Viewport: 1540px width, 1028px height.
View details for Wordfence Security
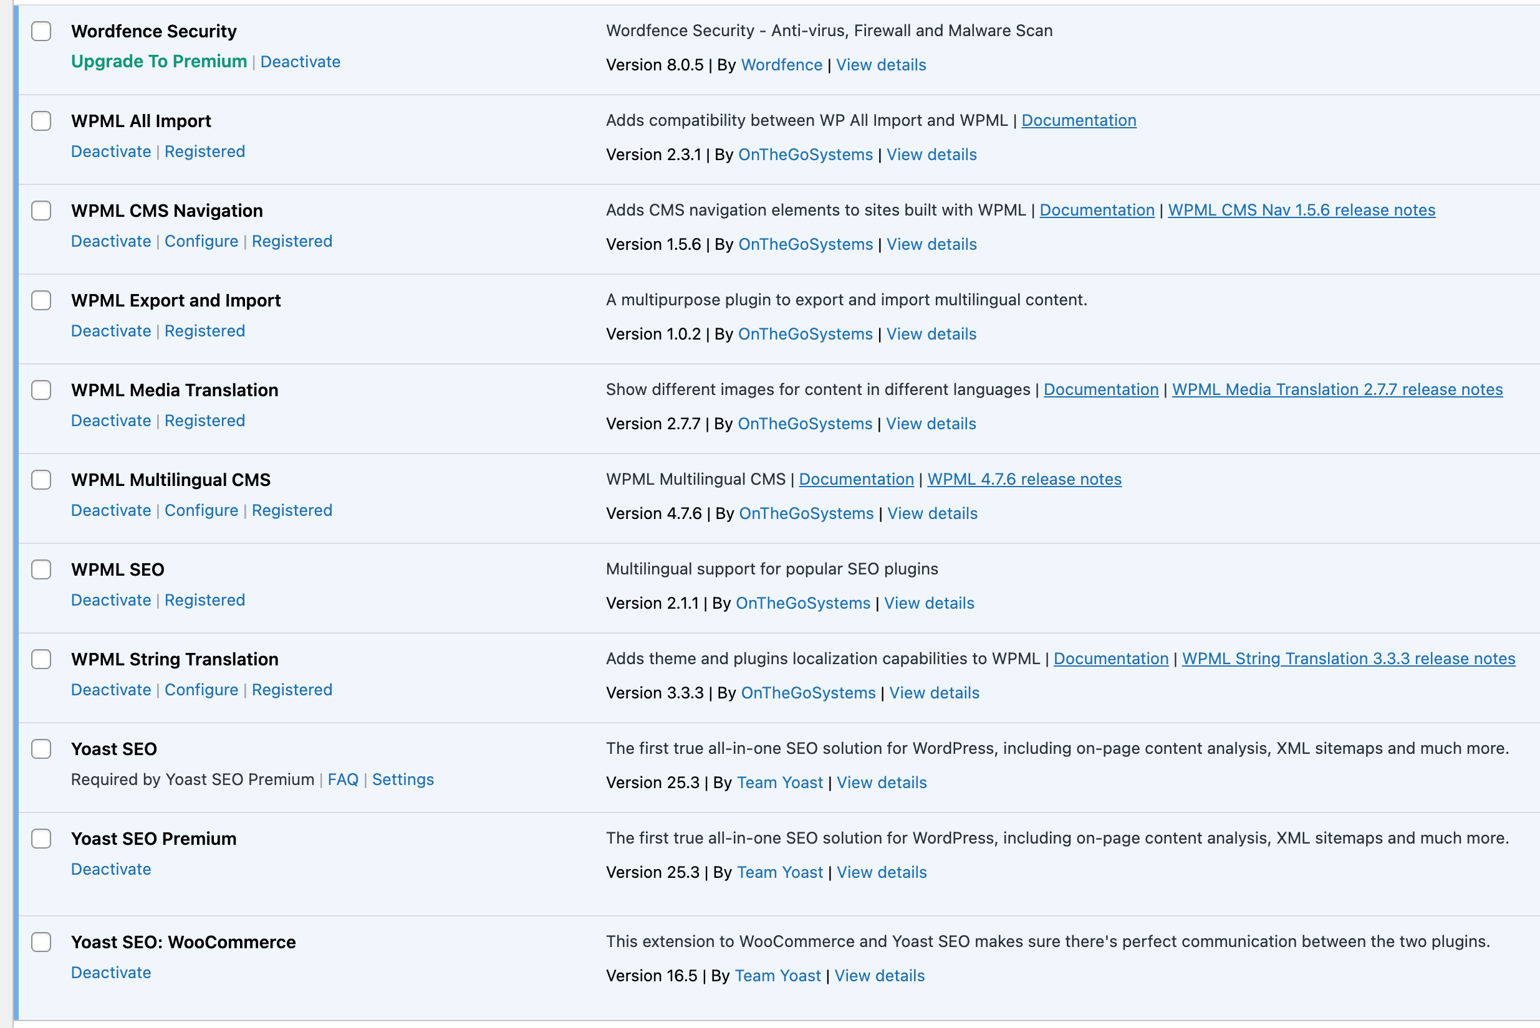click(x=881, y=65)
